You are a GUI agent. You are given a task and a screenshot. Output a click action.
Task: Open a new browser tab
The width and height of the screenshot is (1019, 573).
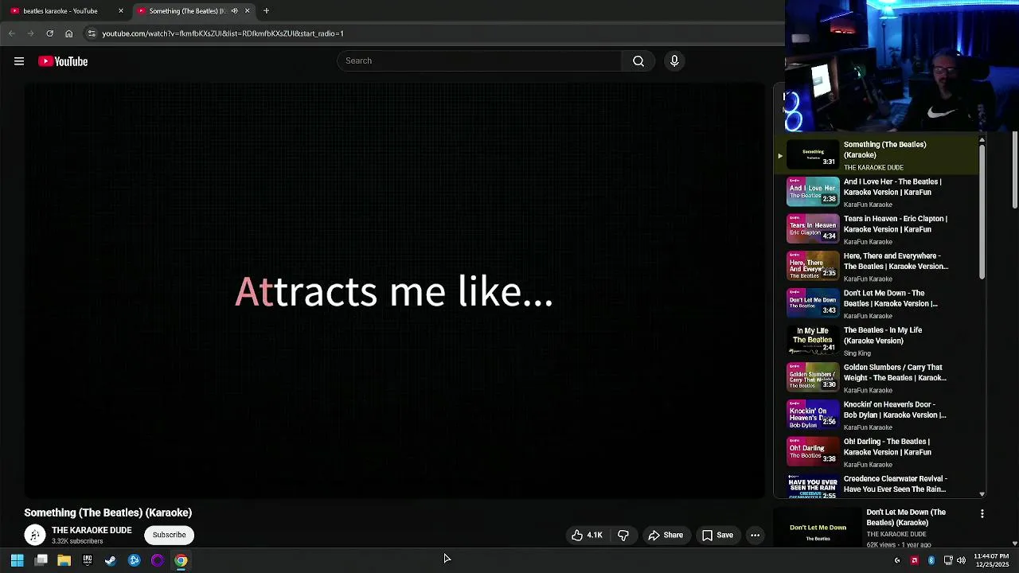[x=266, y=11]
